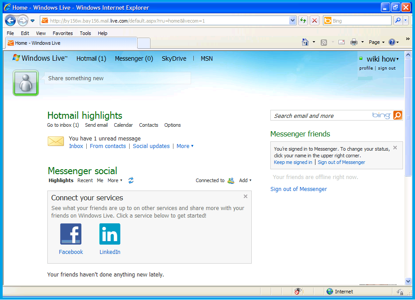Screen dimensions: 415x300
Task: Open the Contacts link
Action: coord(149,125)
